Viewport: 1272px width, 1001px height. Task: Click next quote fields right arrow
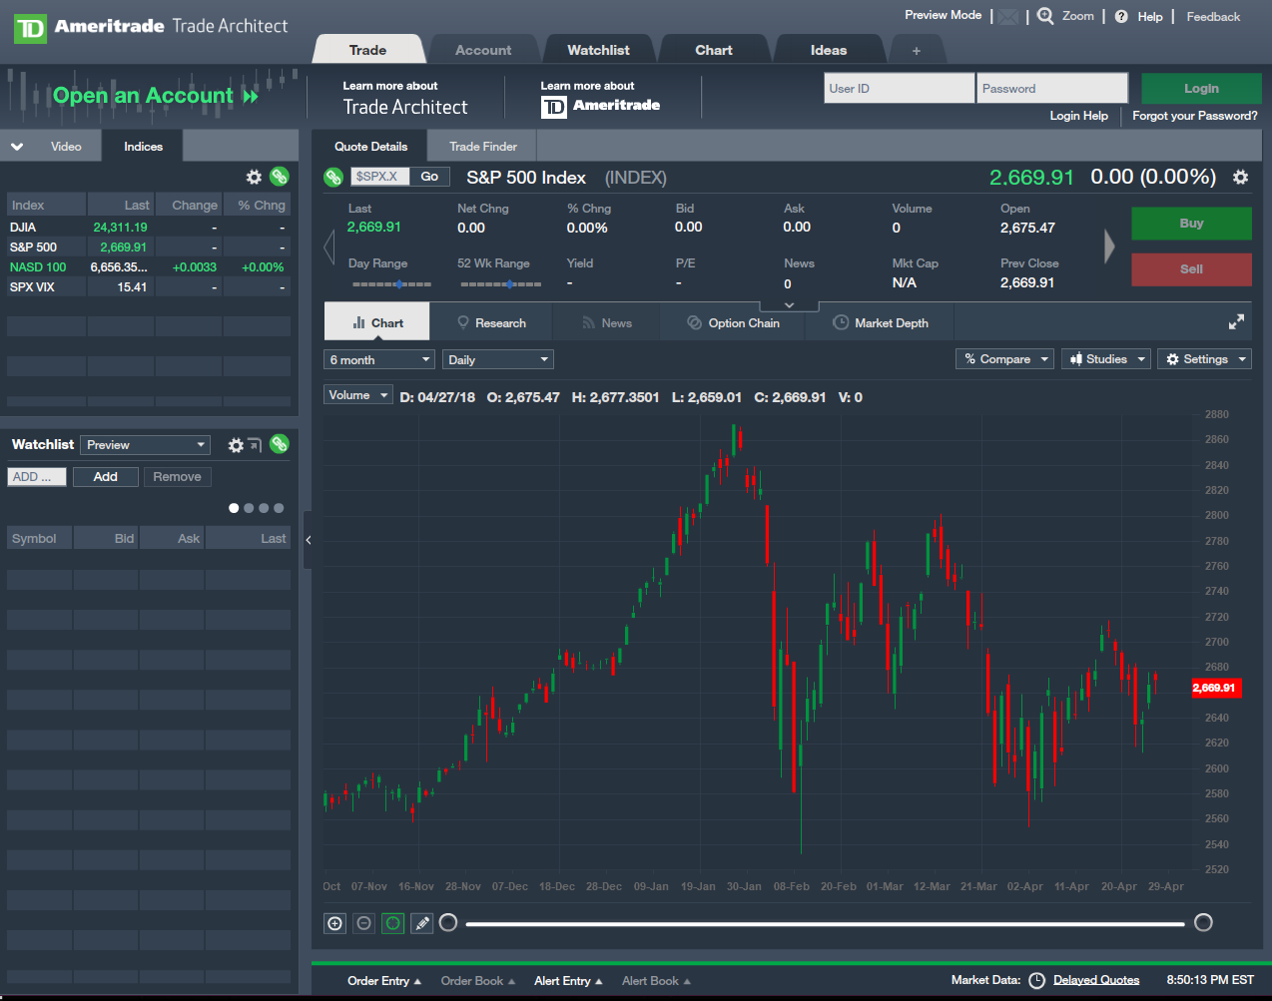tap(1109, 247)
